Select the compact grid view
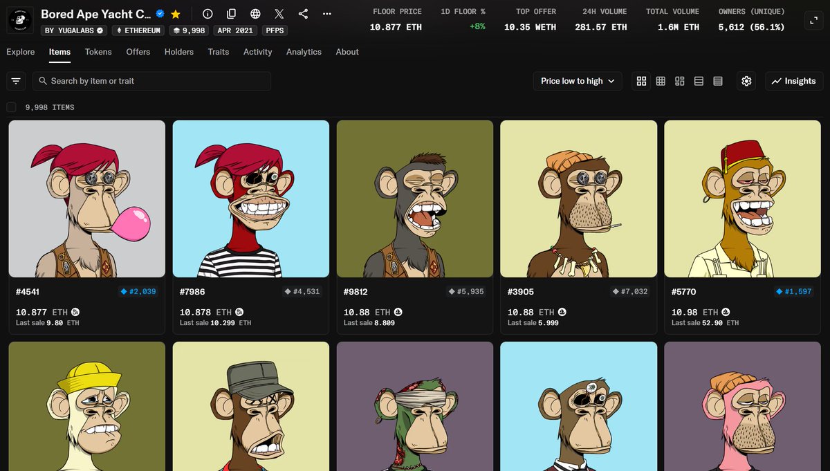Screen dimensions: 830x471 661,81
